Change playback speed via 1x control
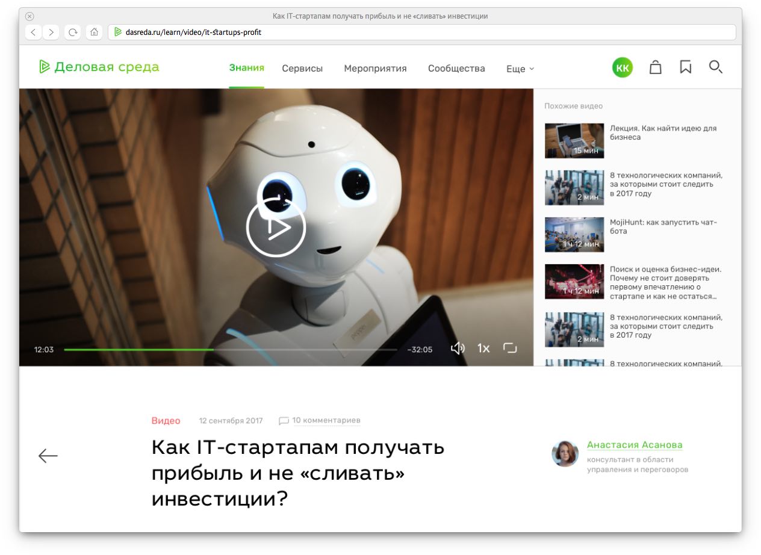This screenshot has width=761, height=555. click(483, 349)
